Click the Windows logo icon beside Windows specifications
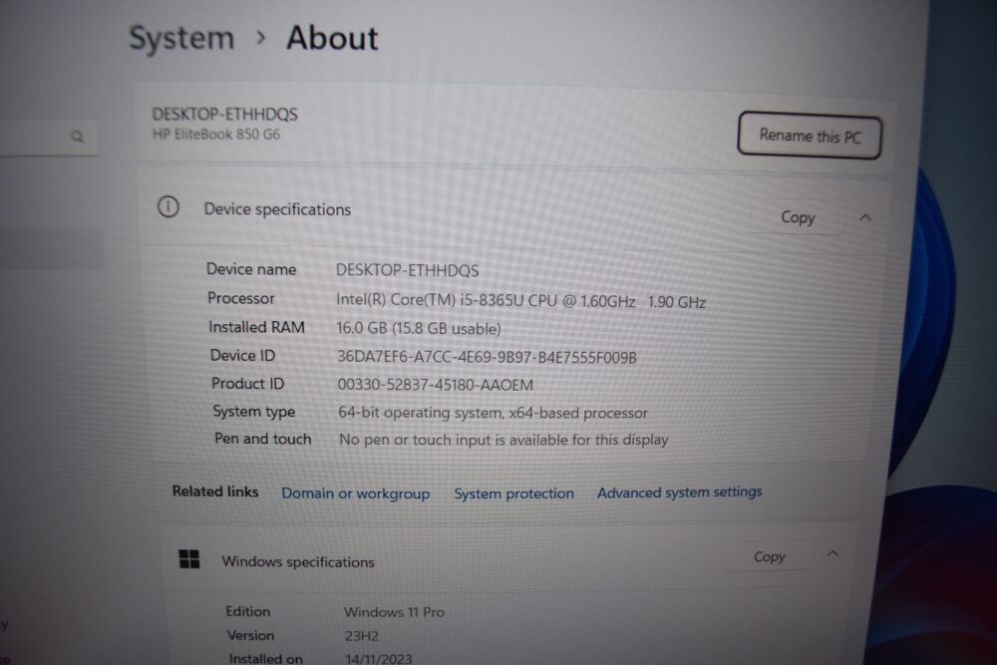This screenshot has width=997, height=665. (188, 559)
